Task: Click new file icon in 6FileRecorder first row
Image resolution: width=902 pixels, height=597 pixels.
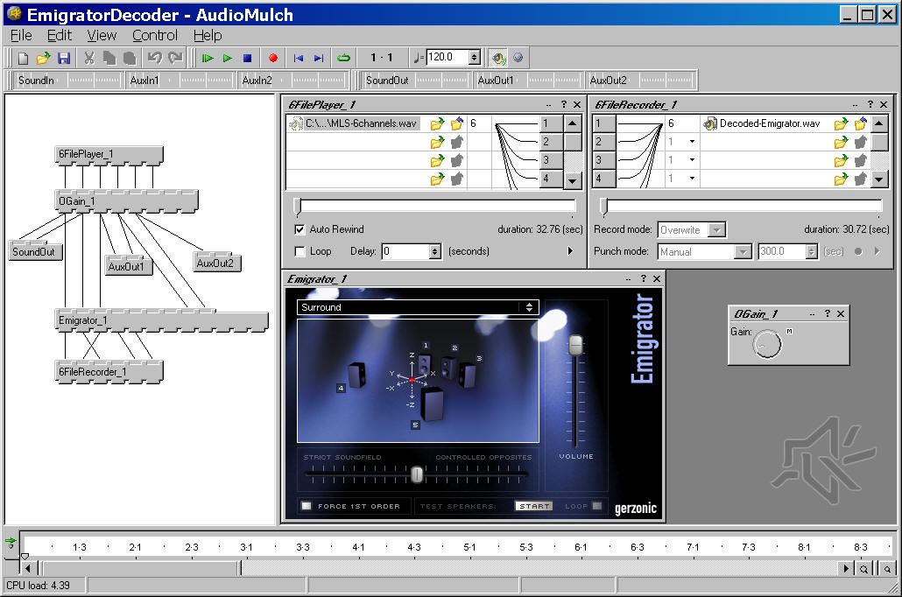Action: click(x=861, y=123)
